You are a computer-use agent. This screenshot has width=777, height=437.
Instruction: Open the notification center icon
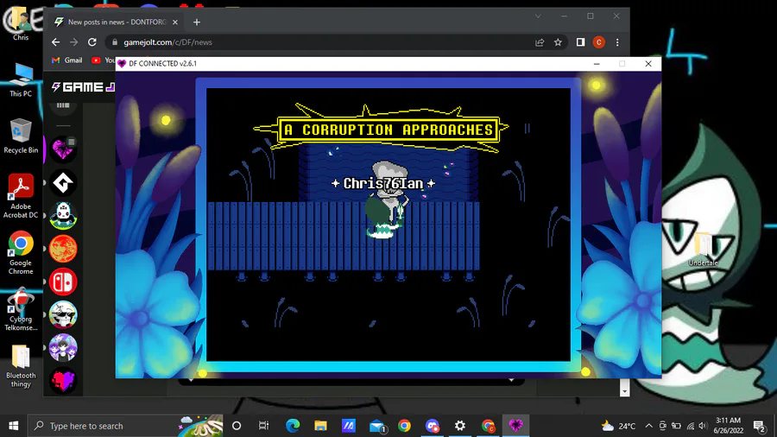760,426
